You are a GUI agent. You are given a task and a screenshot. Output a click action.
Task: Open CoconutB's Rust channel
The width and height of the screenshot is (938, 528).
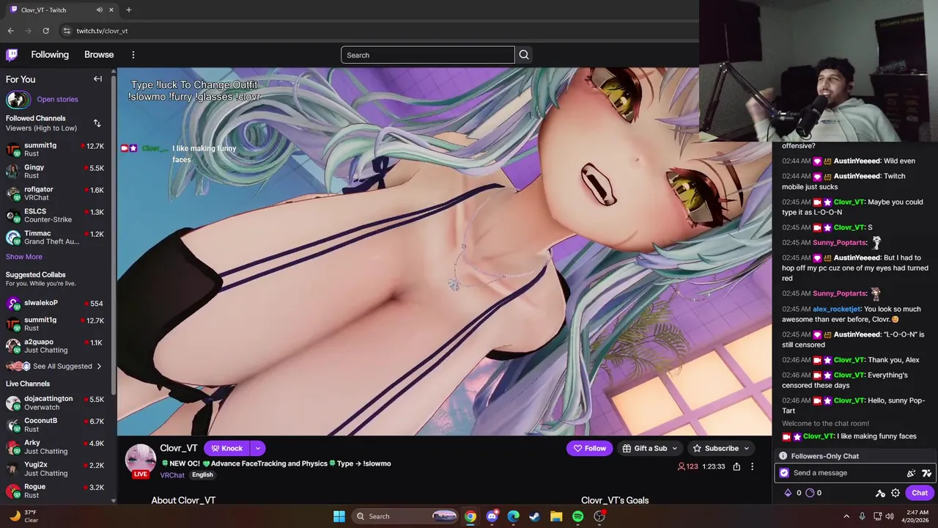(55, 425)
